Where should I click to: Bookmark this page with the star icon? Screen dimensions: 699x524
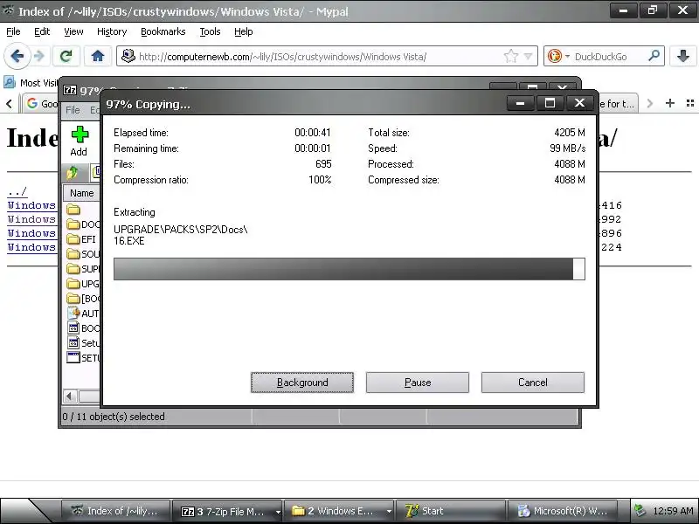point(511,56)
